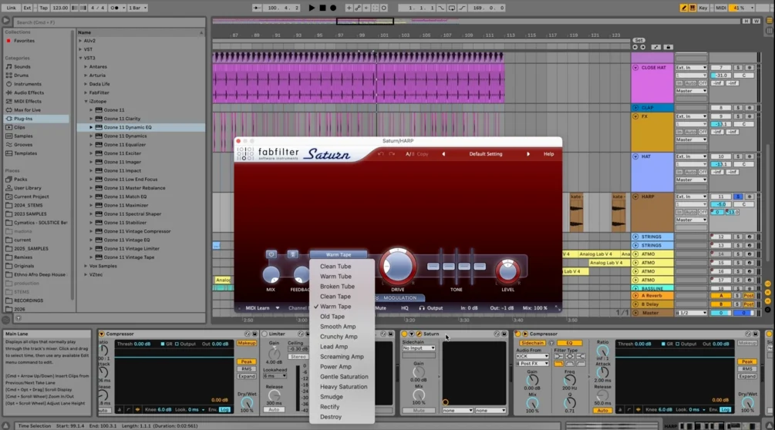Image resolution: width=775 pixels, height=430 pixels.
Task: Expand the Antares plugin folder
Action: 86,66
